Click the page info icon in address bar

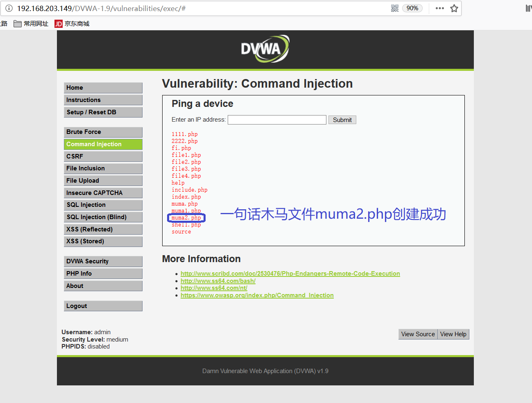pos(9,8)
